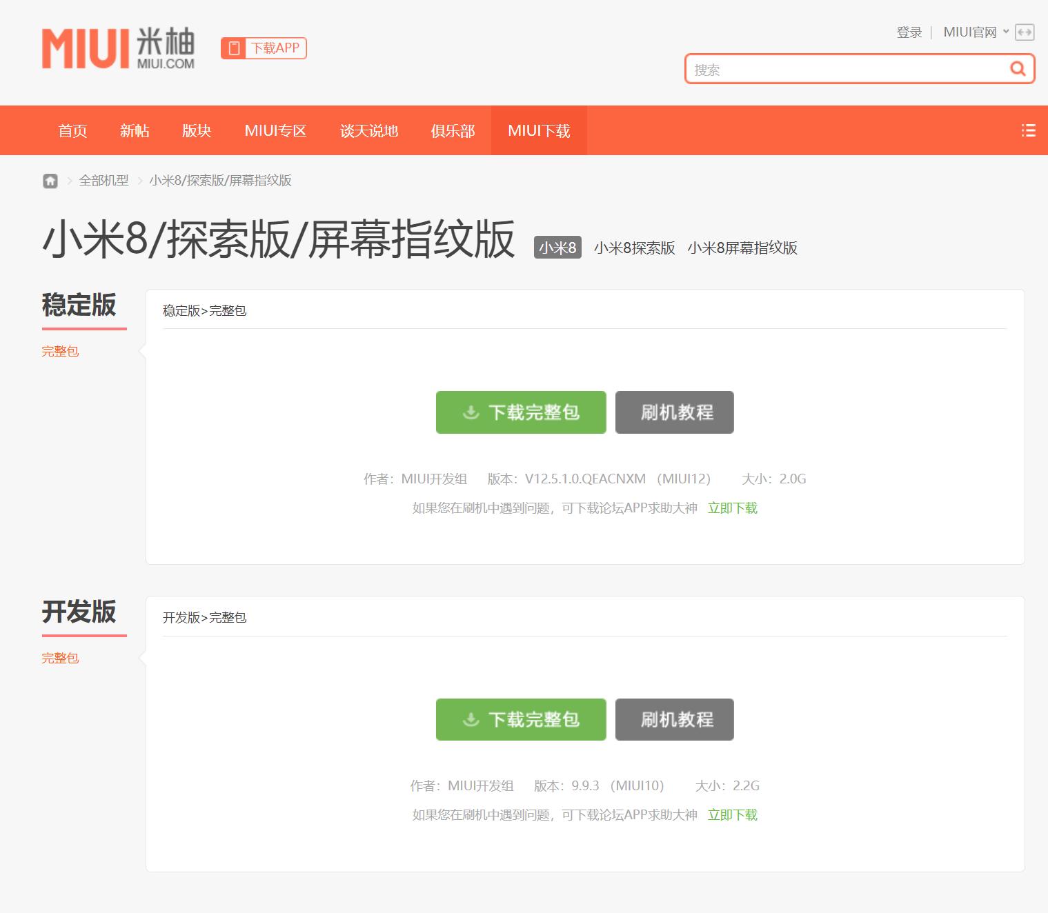Select the 小米8探索版 tag
Screen dimensions: 1048x913
tap(634, 248)
